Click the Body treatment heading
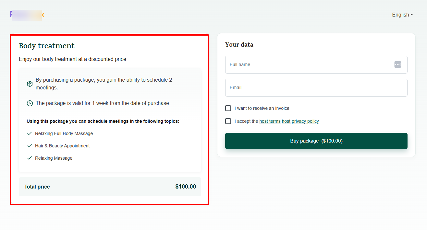 coord(46,46)
